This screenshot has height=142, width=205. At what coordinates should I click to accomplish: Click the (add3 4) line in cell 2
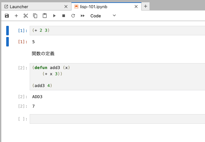coord(42,85)
